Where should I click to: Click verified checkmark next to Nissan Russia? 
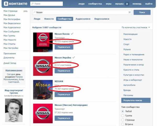pyautogui.click(x=72, y=34)
